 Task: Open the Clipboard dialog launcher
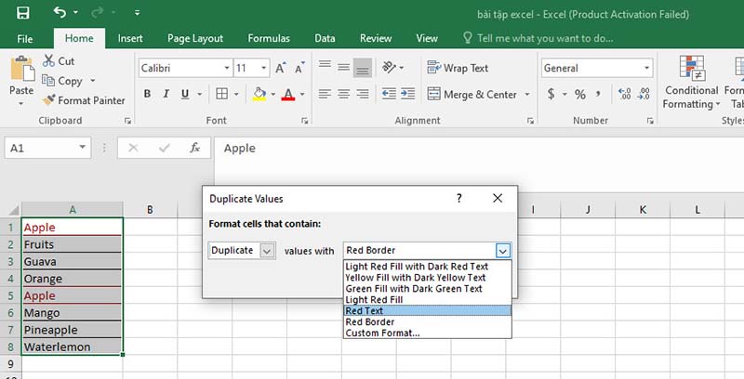(127, 122)
